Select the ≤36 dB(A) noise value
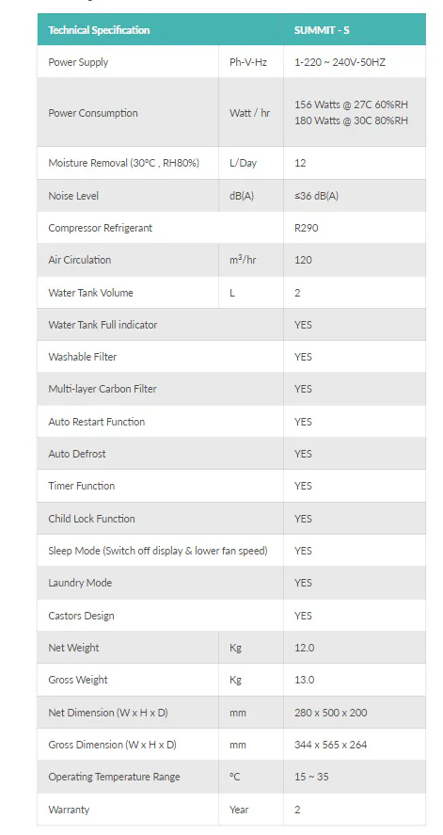The width and height of the screenshot is (443, 835). click(316, 196)
